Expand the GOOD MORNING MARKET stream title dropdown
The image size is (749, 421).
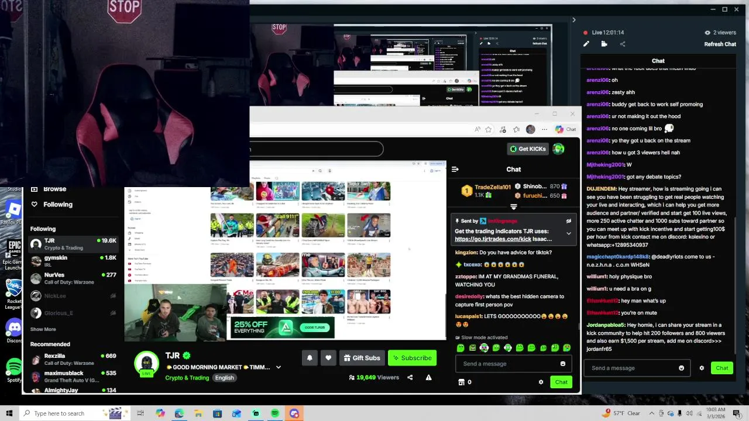[x=279, y=367]
